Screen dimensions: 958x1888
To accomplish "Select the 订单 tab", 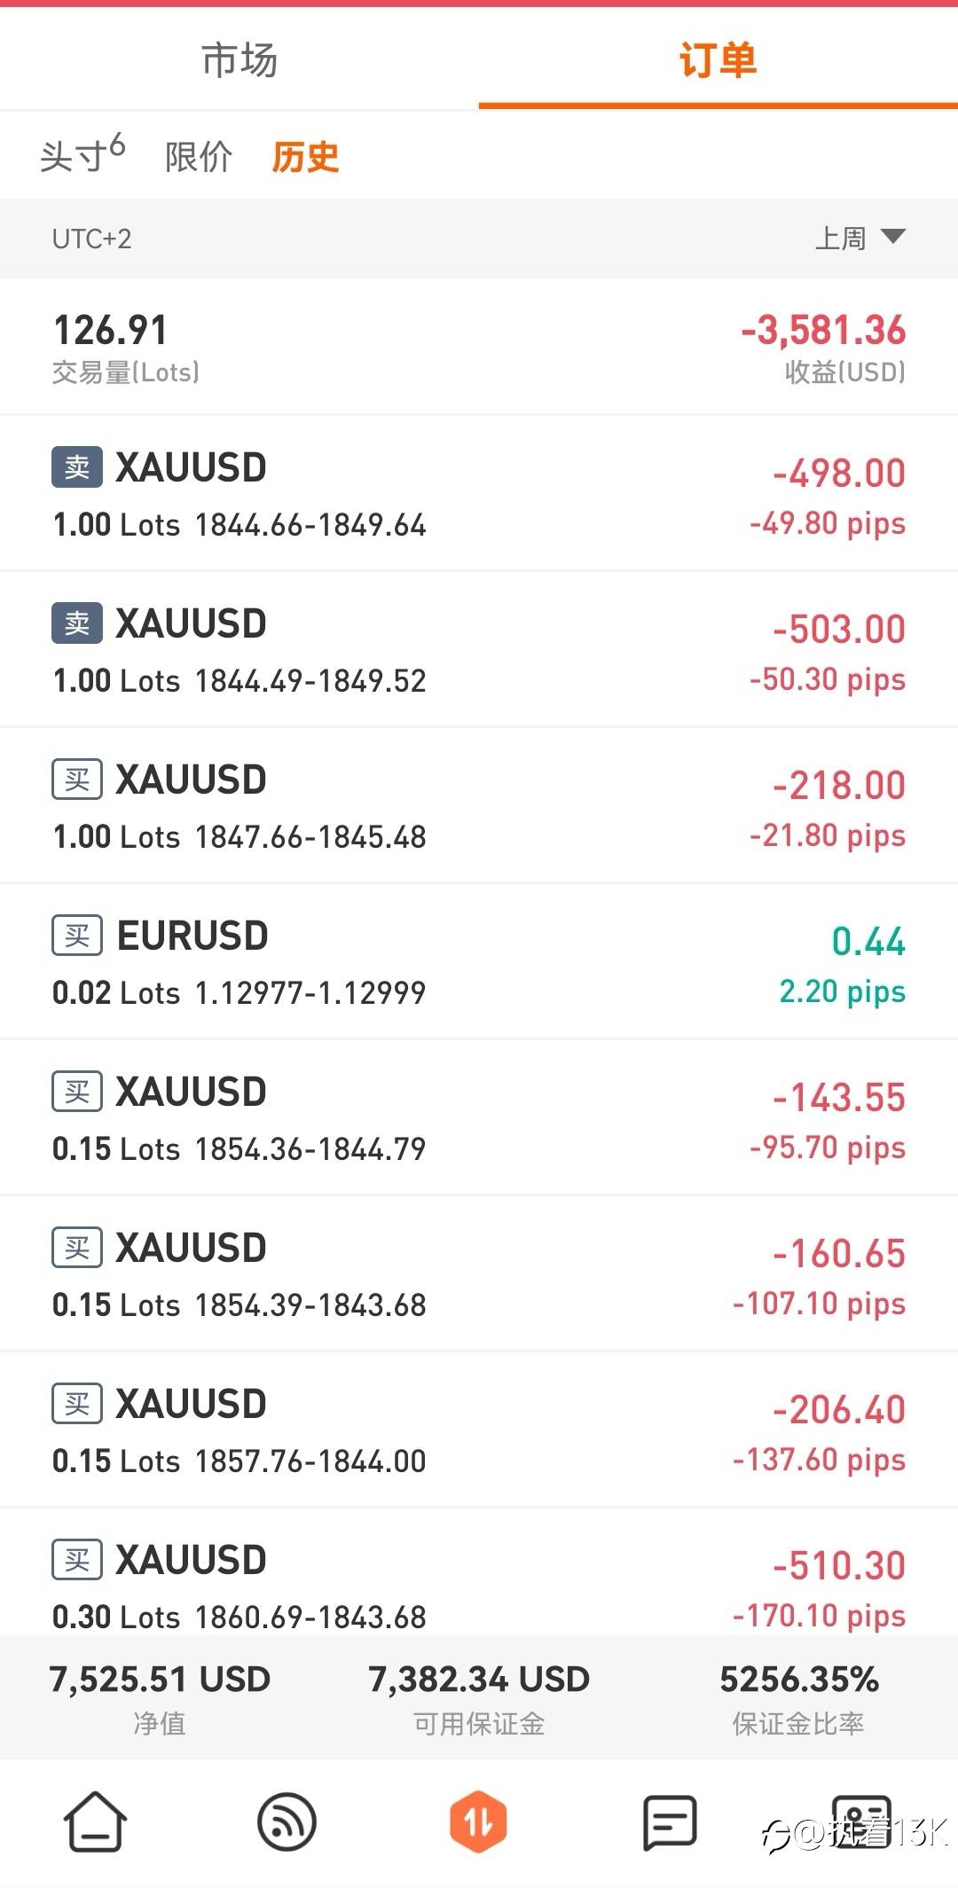I will pos(718,60).
